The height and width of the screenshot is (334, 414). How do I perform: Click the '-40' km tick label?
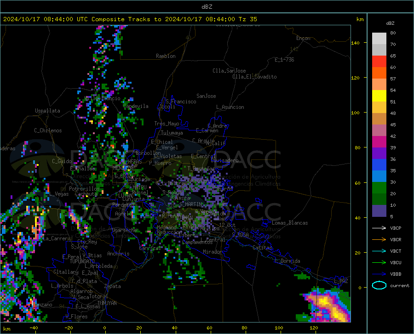coord(34,328)
